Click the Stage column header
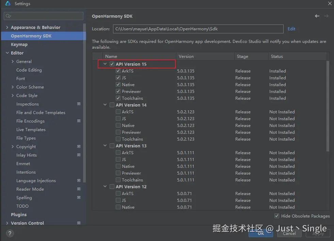This screenshot has height=241, width=334. click(251, 56)
